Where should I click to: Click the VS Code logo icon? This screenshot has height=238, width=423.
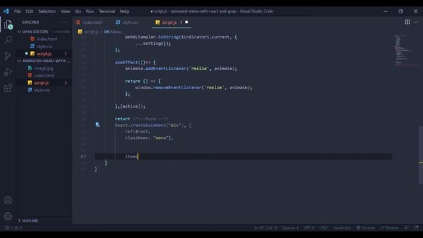click(x=6, y=11)
